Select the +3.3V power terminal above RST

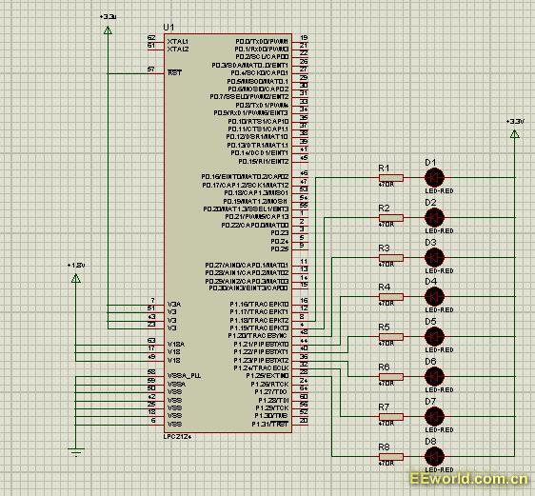pyautogui.click(x=108, y=30)
